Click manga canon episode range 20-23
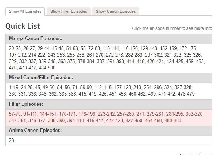The image size is (221, 155). pos(15,48)
